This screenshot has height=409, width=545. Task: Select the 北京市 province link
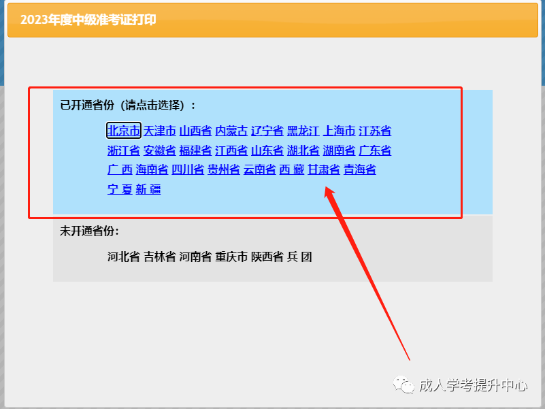(x=124, y=131)
